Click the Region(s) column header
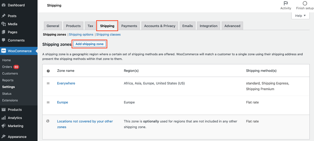 131,71
